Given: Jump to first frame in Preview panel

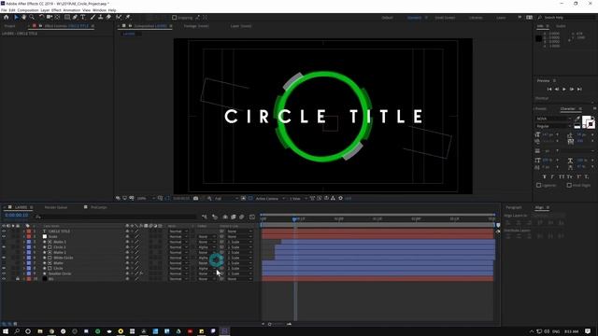Looking at the screenshot, I should [549, 90].
